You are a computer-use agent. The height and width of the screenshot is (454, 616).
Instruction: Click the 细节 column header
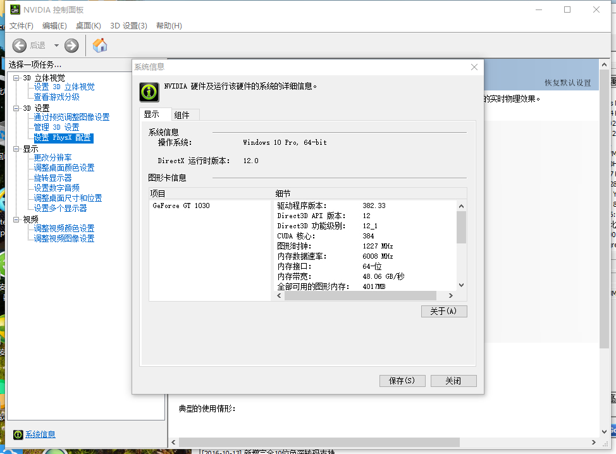370,193
